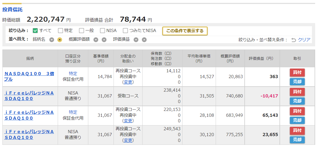Screen dimensions: 317x148
Task: Click 変更 link in the 683,949 row
Action: tap(128, 121)
